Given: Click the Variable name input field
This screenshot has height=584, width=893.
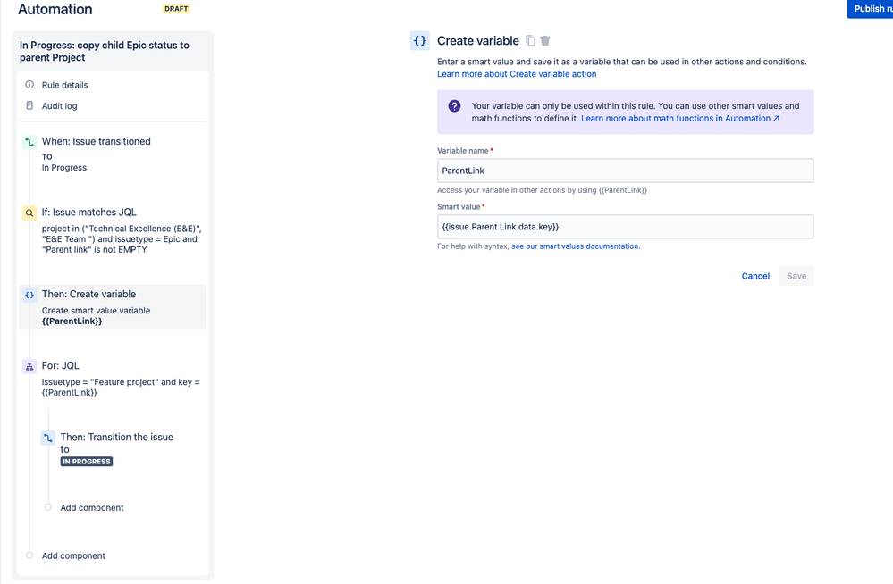Looking at the screenshot, I should tap(624, 171).
